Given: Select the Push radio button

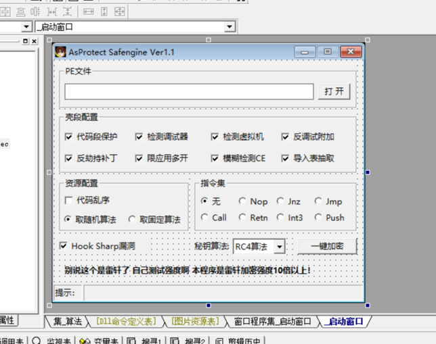Looking at the screenshot, I should coord(318,217).
